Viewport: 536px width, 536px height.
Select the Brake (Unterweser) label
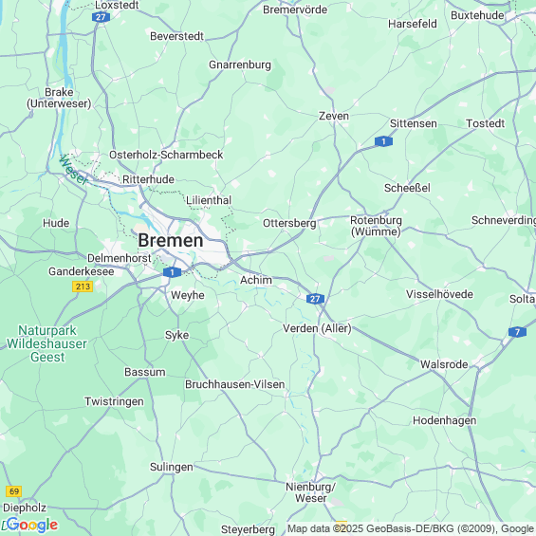(x=59, y=98)
